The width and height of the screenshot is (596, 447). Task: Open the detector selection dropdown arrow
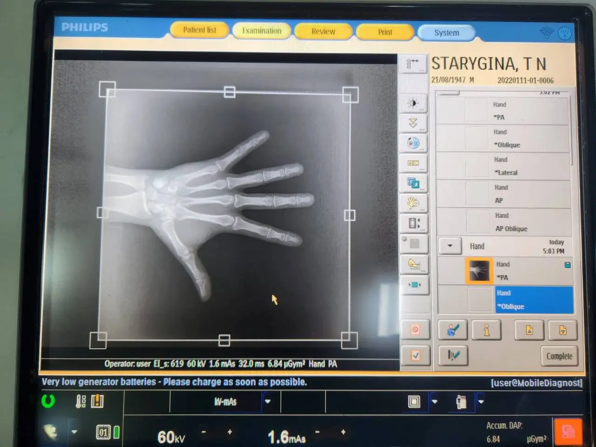[x=434, y=401]
